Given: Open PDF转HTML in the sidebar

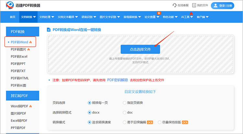Looking at the screenshot, I should click(x=20, y=78).
